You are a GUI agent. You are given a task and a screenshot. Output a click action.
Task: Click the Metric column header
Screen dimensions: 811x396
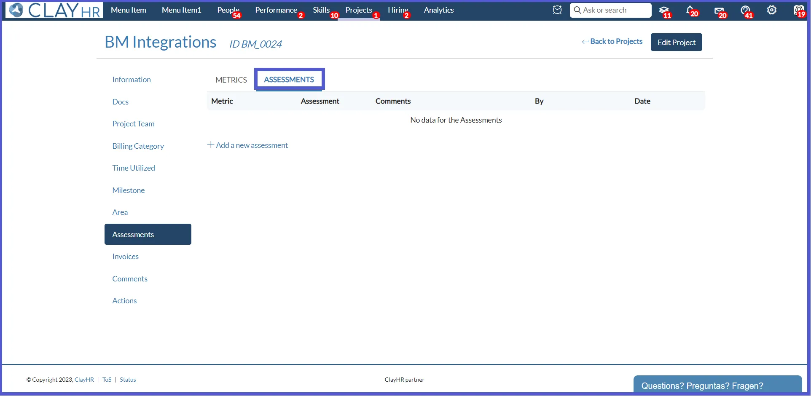point(222,101)
